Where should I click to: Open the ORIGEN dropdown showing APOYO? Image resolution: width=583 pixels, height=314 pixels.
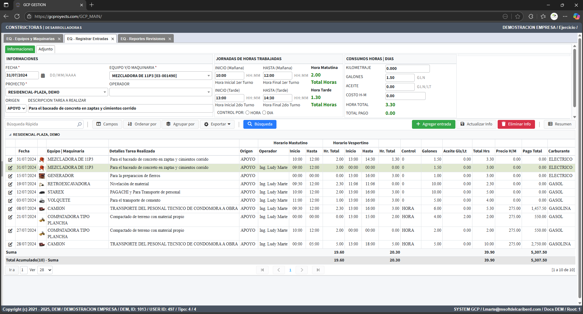pos(16,108)
